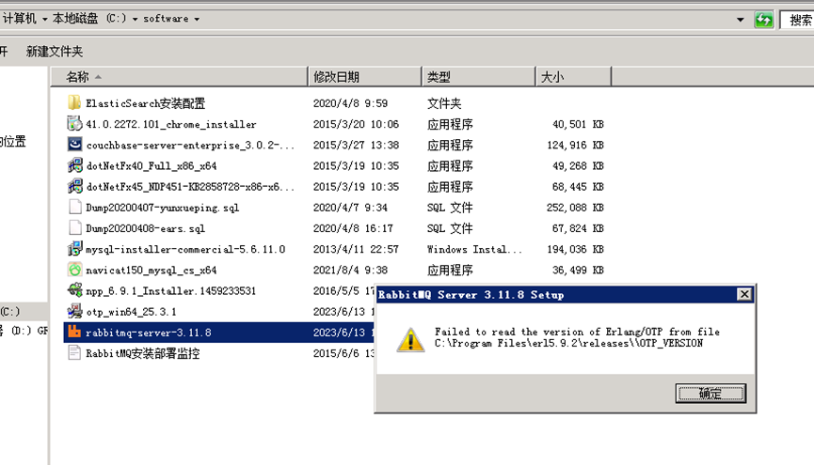Click the 新建文件夹 toolbar button

click(x=55, y=52)
